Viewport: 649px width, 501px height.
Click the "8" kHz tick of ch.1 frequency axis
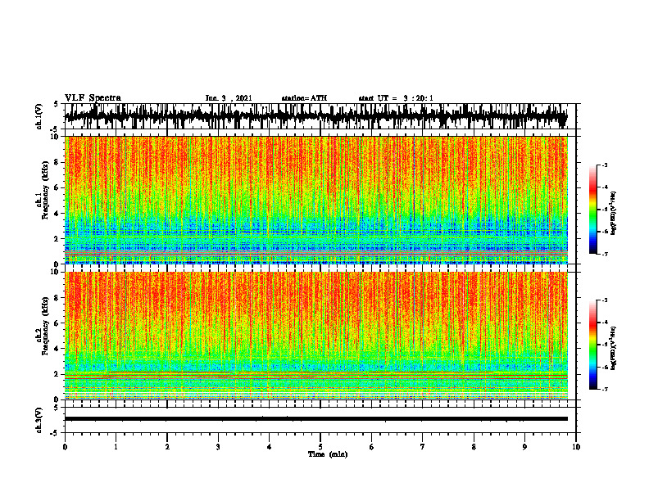click(x=57, y=162)
